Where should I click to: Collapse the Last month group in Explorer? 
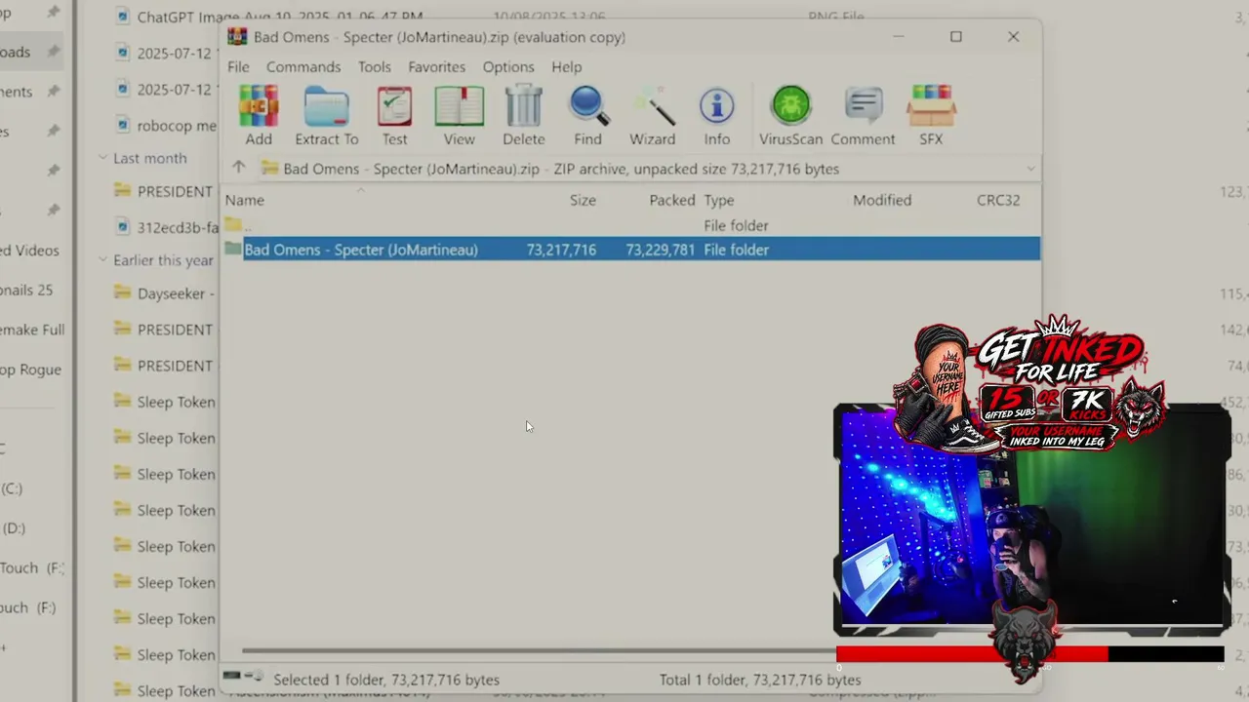(102, 157)
